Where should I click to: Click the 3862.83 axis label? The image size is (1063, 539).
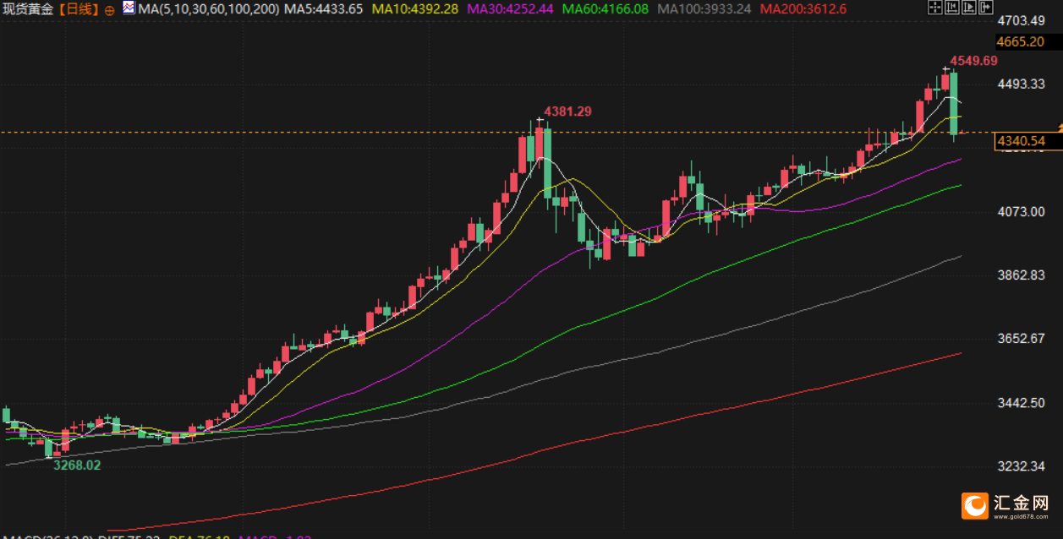(x=1021, y=275)
